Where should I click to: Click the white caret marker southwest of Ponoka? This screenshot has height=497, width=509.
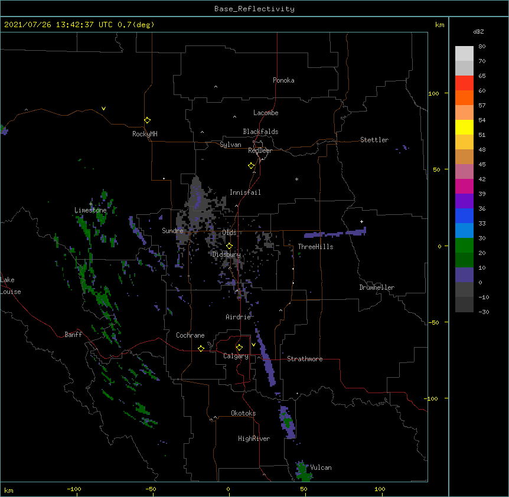coord(216,87)
